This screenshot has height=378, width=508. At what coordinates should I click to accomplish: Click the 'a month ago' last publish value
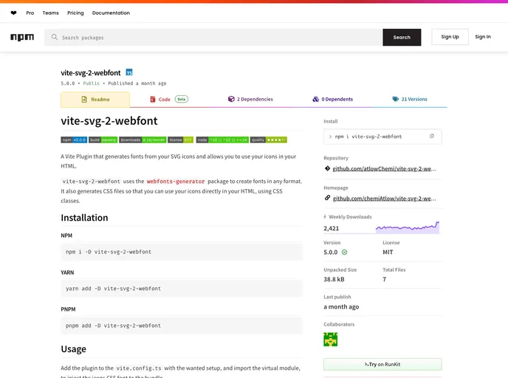point(341,306)
